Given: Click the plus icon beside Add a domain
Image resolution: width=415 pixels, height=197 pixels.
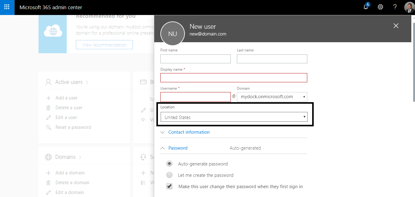Looking at the screenshot, I should pyautogui.click(x=48, y=173).
